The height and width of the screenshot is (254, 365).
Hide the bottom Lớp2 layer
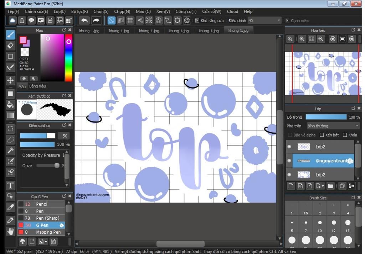point(289,174)
